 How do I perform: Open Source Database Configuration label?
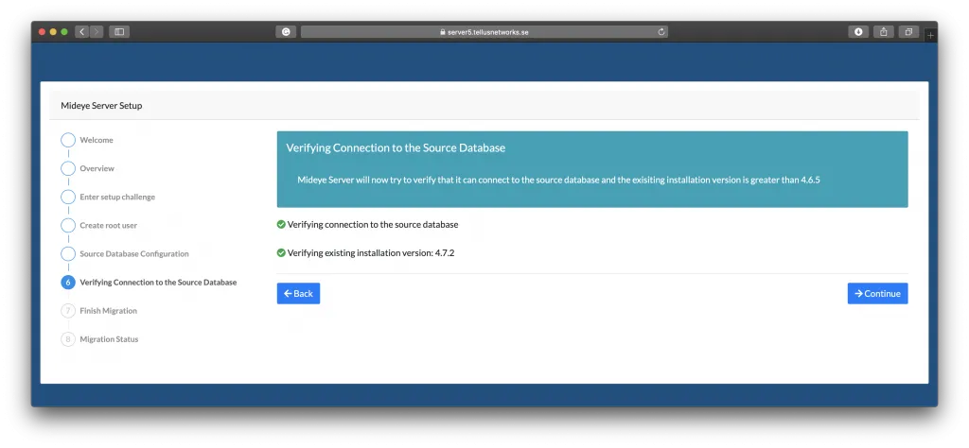[x=134, y=253]
